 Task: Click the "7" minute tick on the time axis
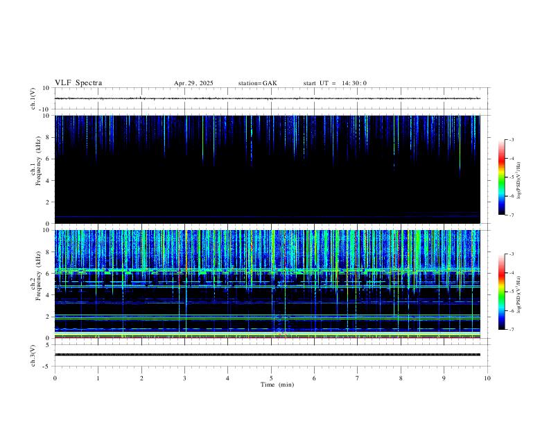pyautogui.click(x=358, y=378)
